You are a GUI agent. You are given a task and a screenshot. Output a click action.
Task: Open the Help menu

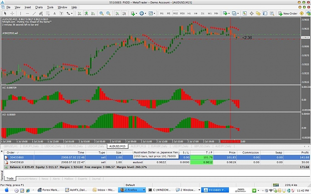tap(74, 7)
